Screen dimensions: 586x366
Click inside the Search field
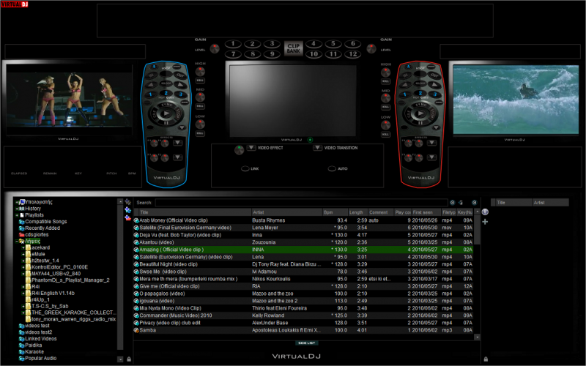[301, 203]
